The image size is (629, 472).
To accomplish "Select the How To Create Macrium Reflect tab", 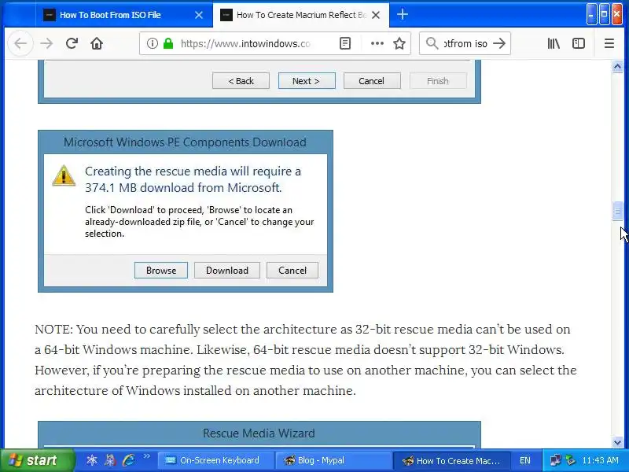I will coord(301,15).
